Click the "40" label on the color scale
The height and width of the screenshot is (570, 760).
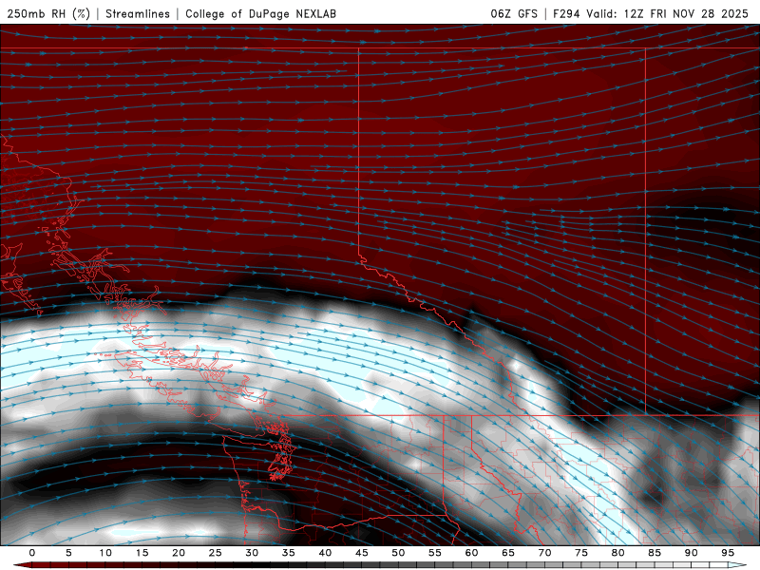[325, 553]
